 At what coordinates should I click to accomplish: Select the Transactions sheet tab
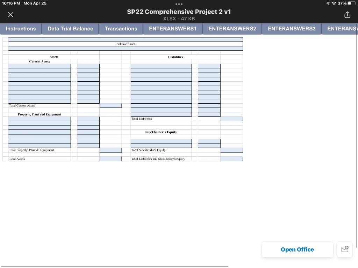(x=121, y=29)
